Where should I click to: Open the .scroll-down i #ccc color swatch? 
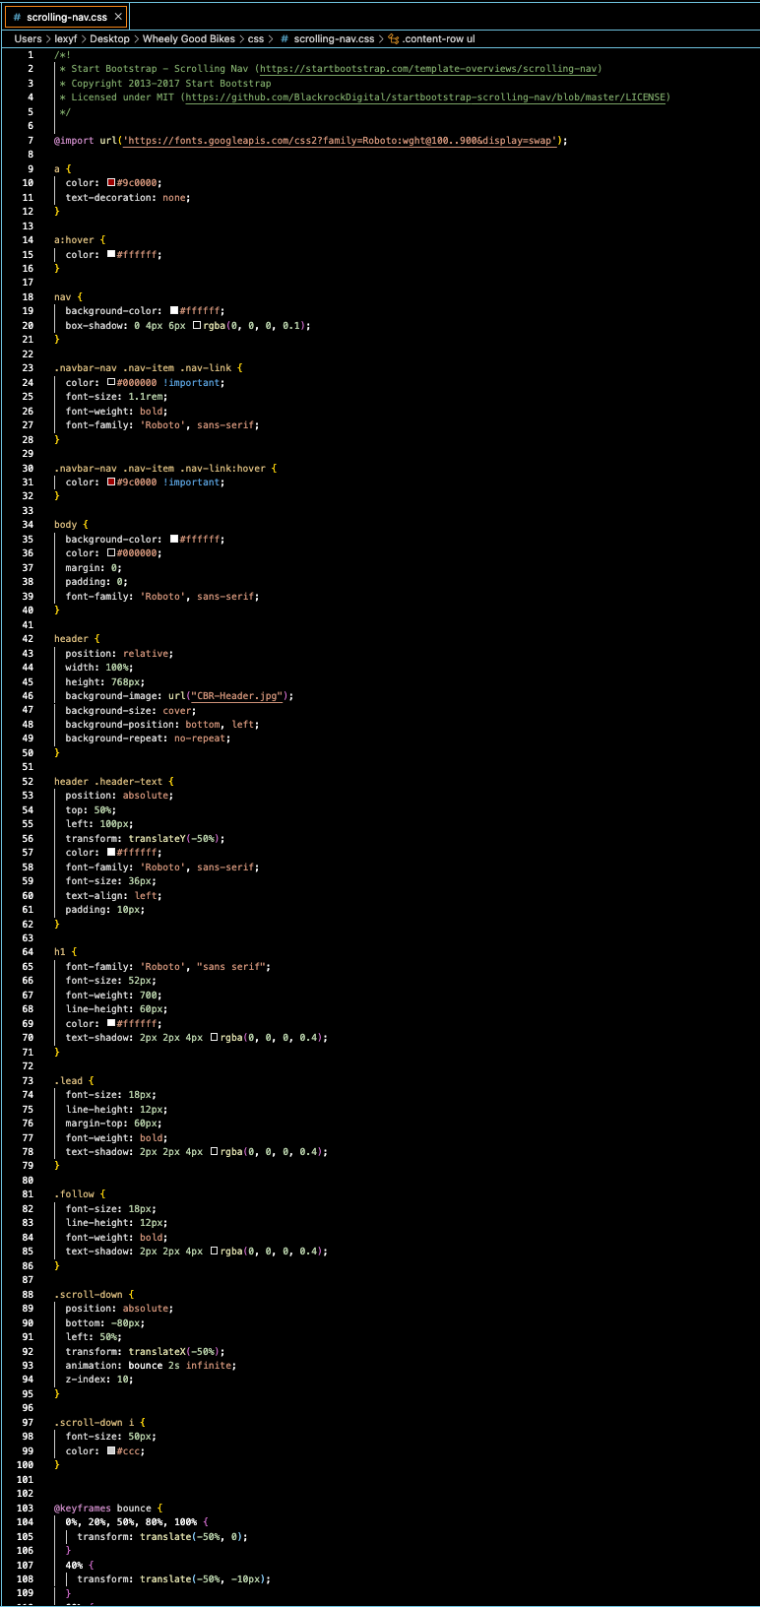(x=111, y=1451)
